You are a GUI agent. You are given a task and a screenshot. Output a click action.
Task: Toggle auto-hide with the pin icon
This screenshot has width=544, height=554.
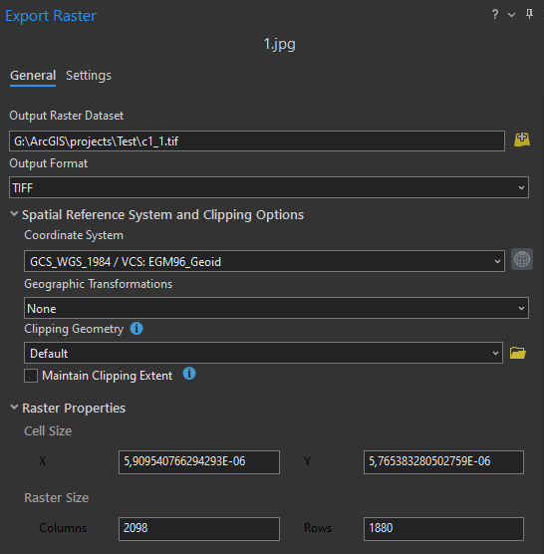(529, 15)
